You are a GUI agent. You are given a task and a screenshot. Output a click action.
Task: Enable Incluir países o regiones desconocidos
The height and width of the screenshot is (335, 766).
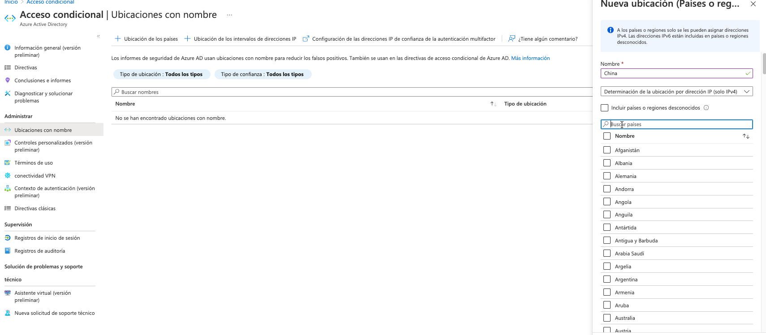point(605,108)
